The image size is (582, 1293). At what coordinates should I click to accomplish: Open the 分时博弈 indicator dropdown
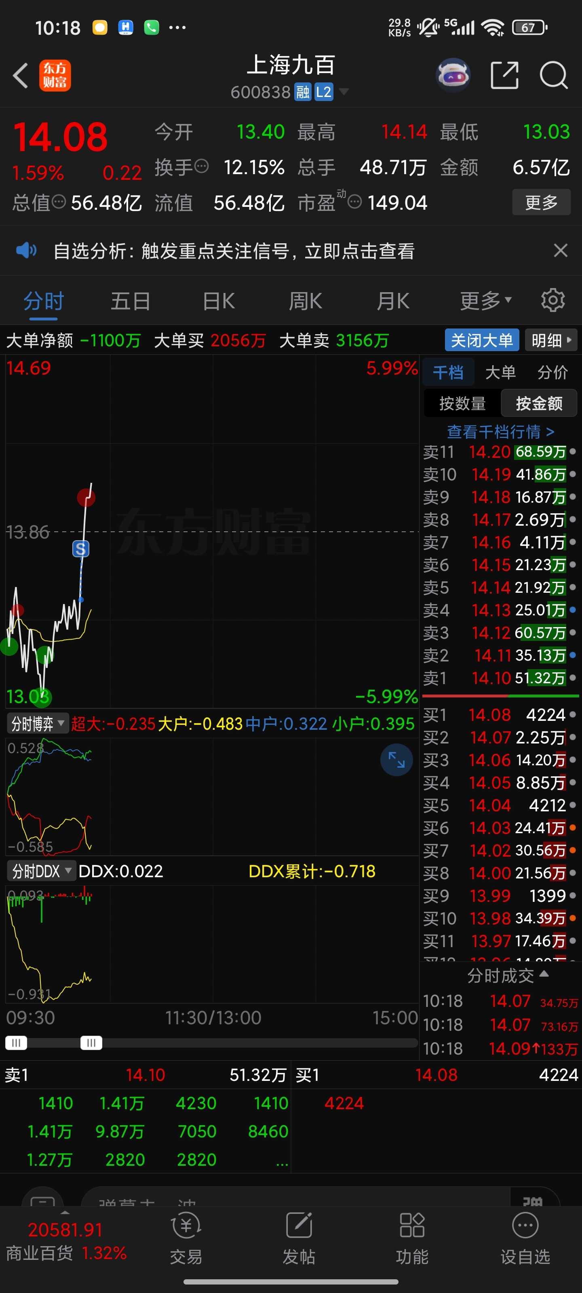[37, 723]
